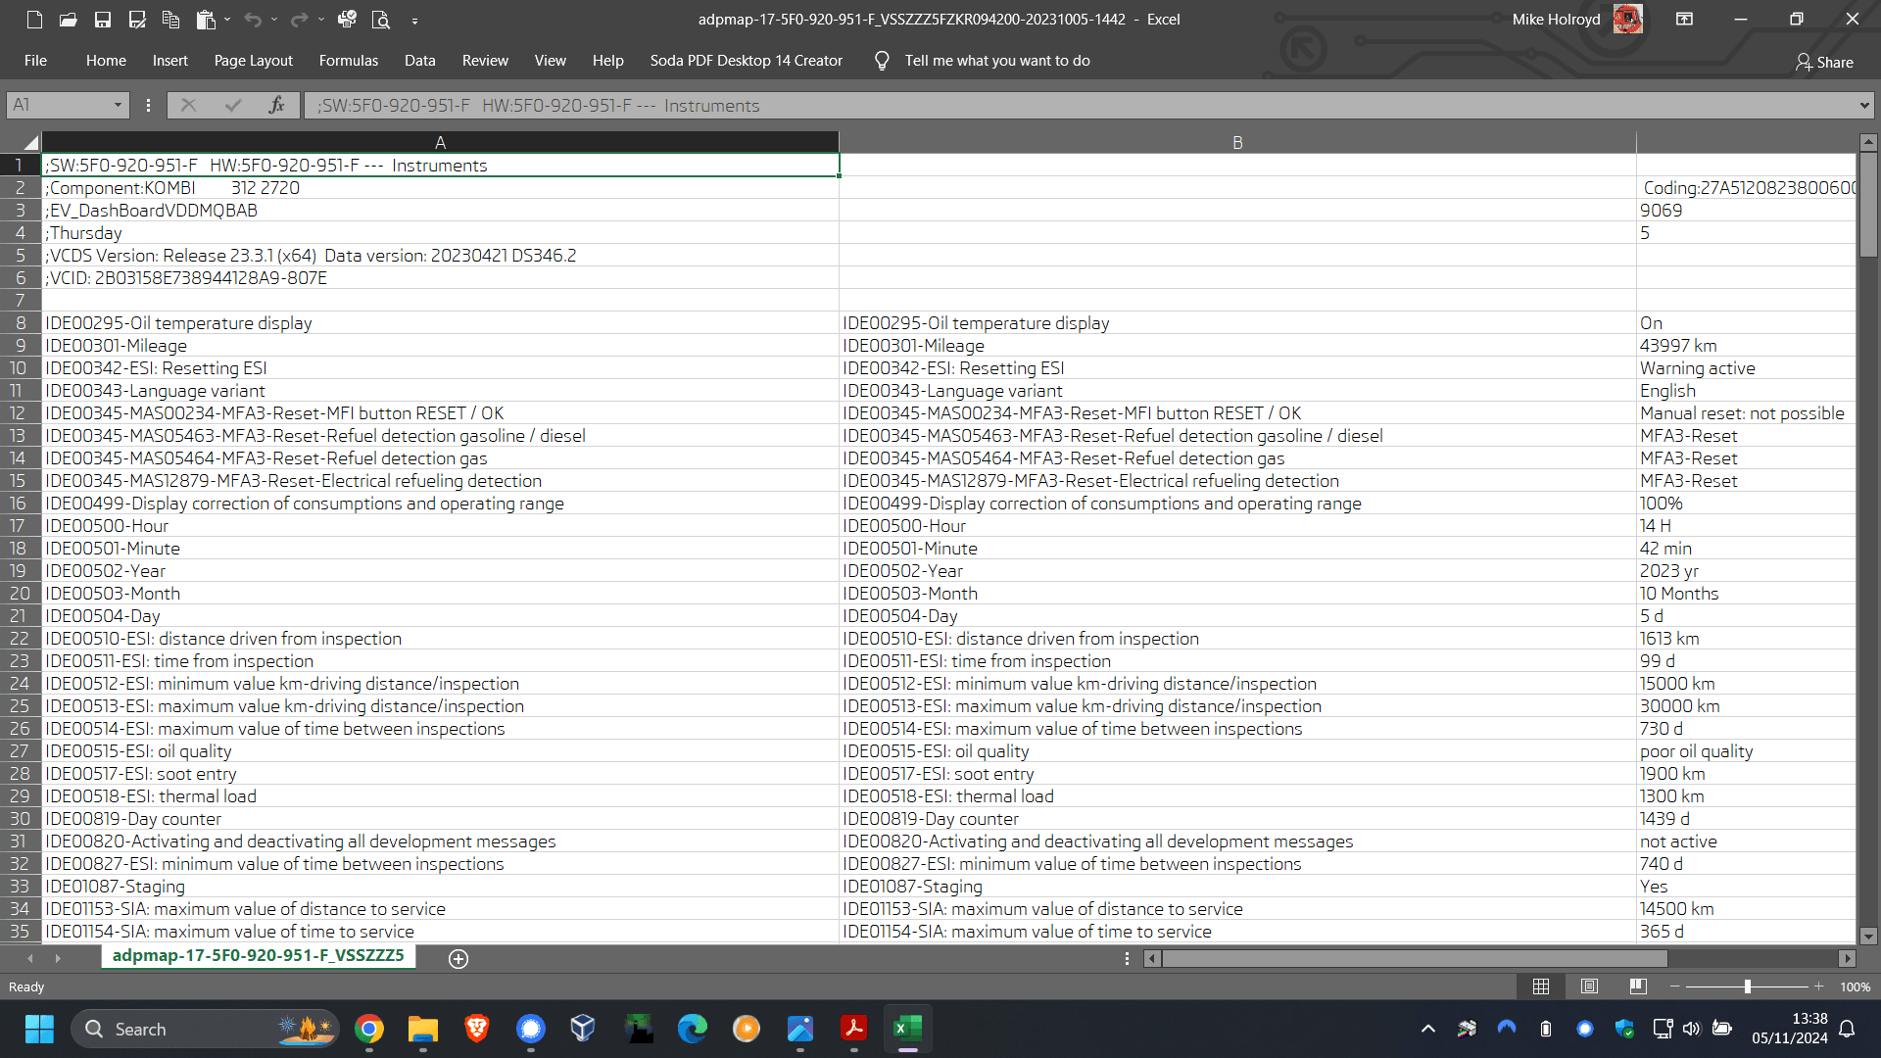
Task: Open the Formulas ribbon tab
Action: click(x=348, y=61)
